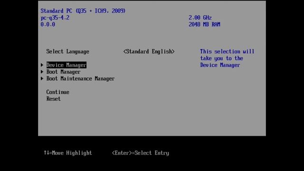Click the Device Manager help description text

(x=227, y=58)
